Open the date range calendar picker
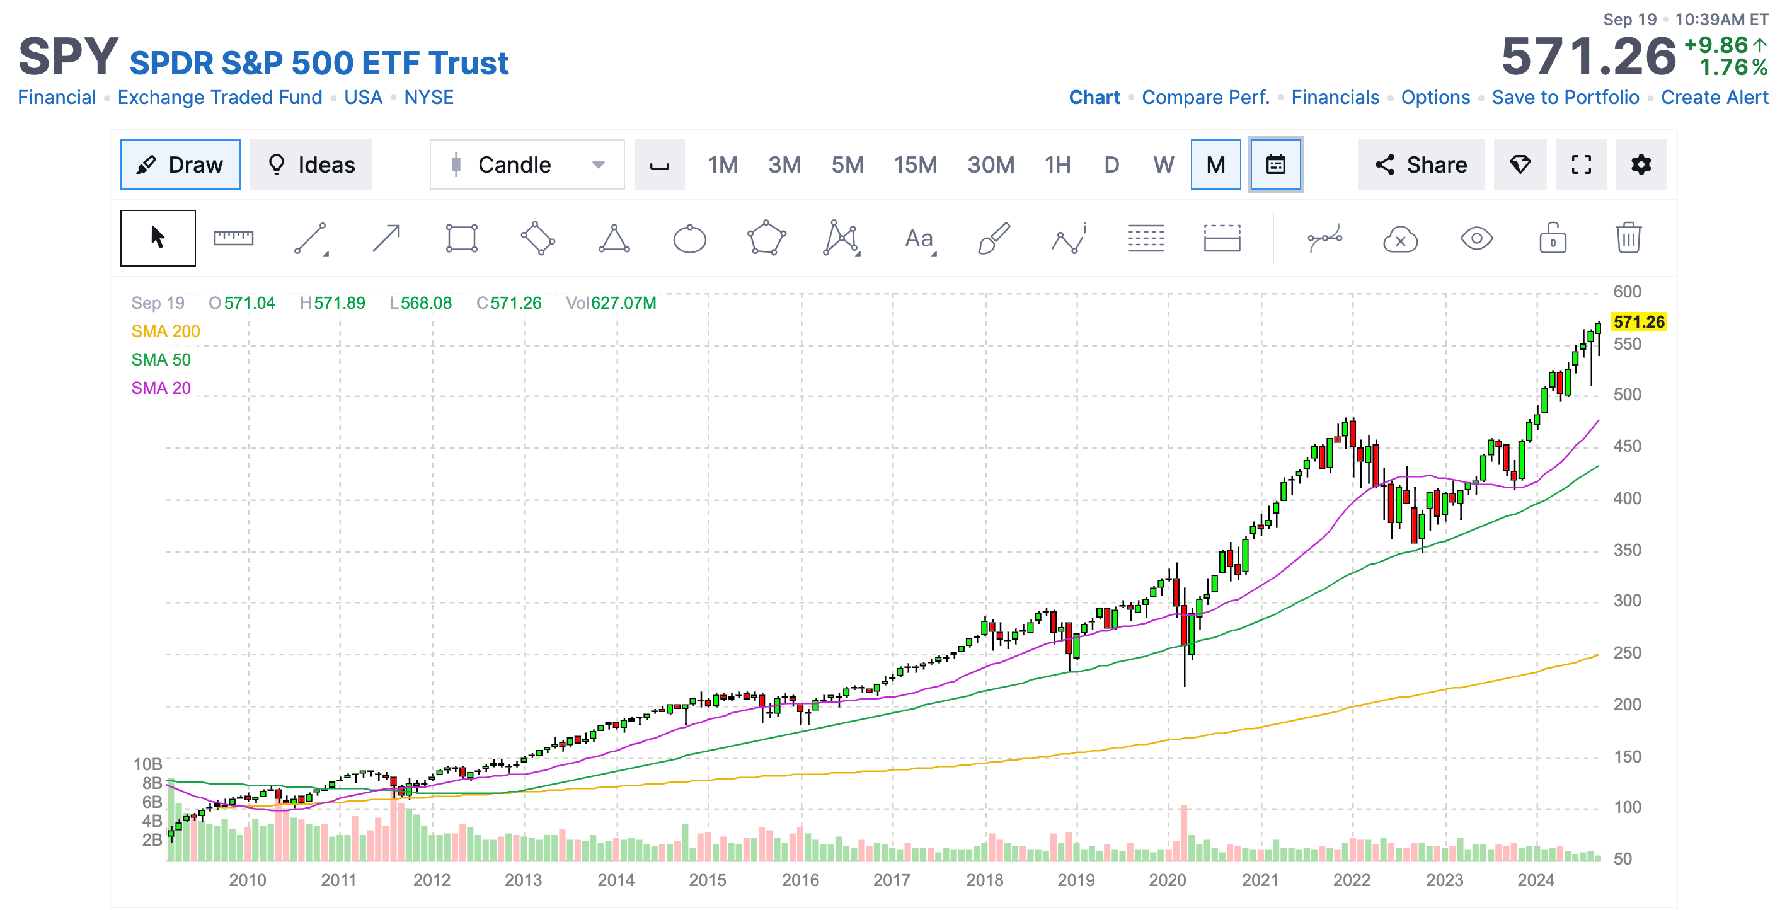1792x910 pixels. (x=1275, y=165)
